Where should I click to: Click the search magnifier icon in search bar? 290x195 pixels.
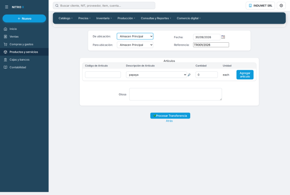point(57,5)
